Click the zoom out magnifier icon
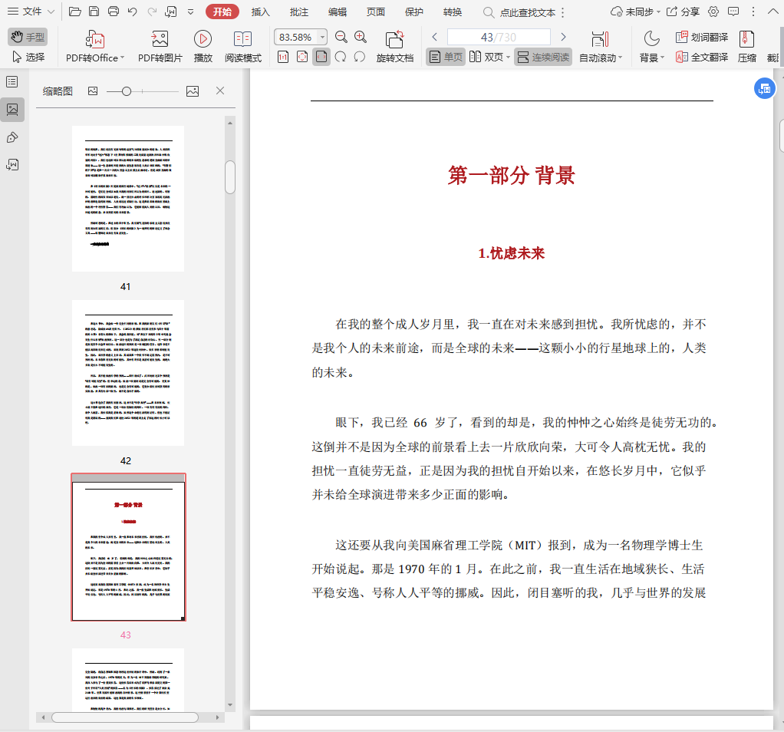Screen dimensions: 784x732 341,38
